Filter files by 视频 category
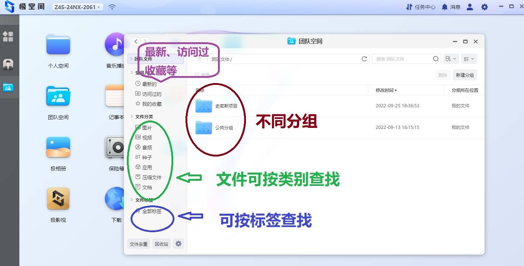This screenshot has width=524, height=266. pyautogui.click(x=148, y=137)
